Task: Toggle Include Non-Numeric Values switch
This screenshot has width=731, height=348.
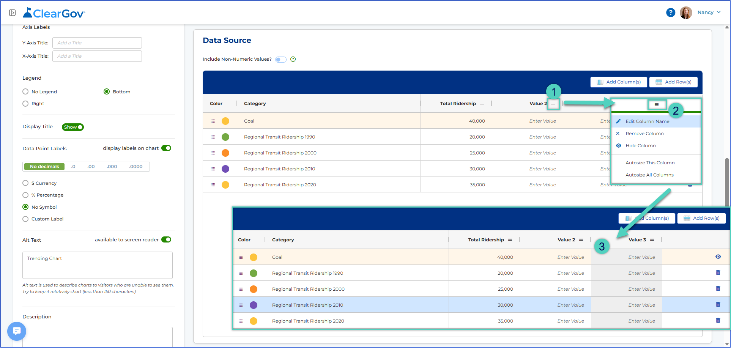Action: point(281,60)
